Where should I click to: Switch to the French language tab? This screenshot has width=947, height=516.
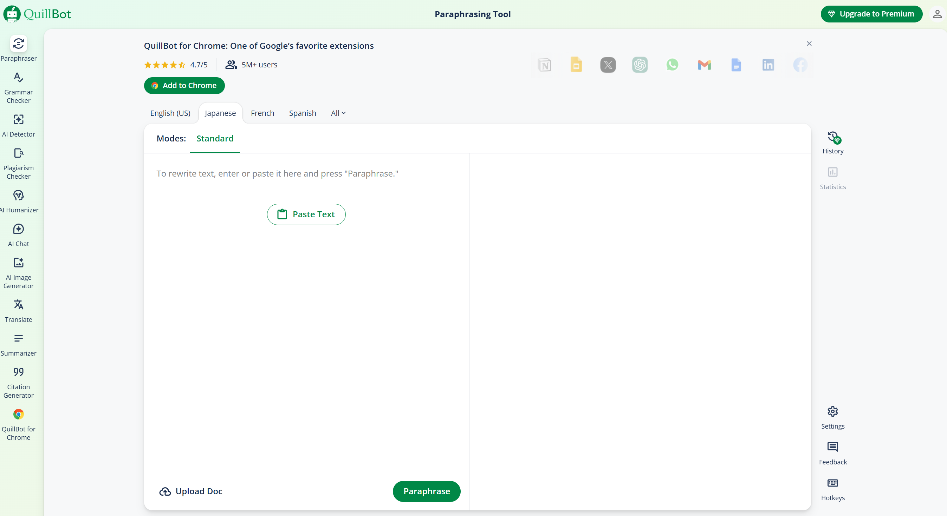(262, 113)
